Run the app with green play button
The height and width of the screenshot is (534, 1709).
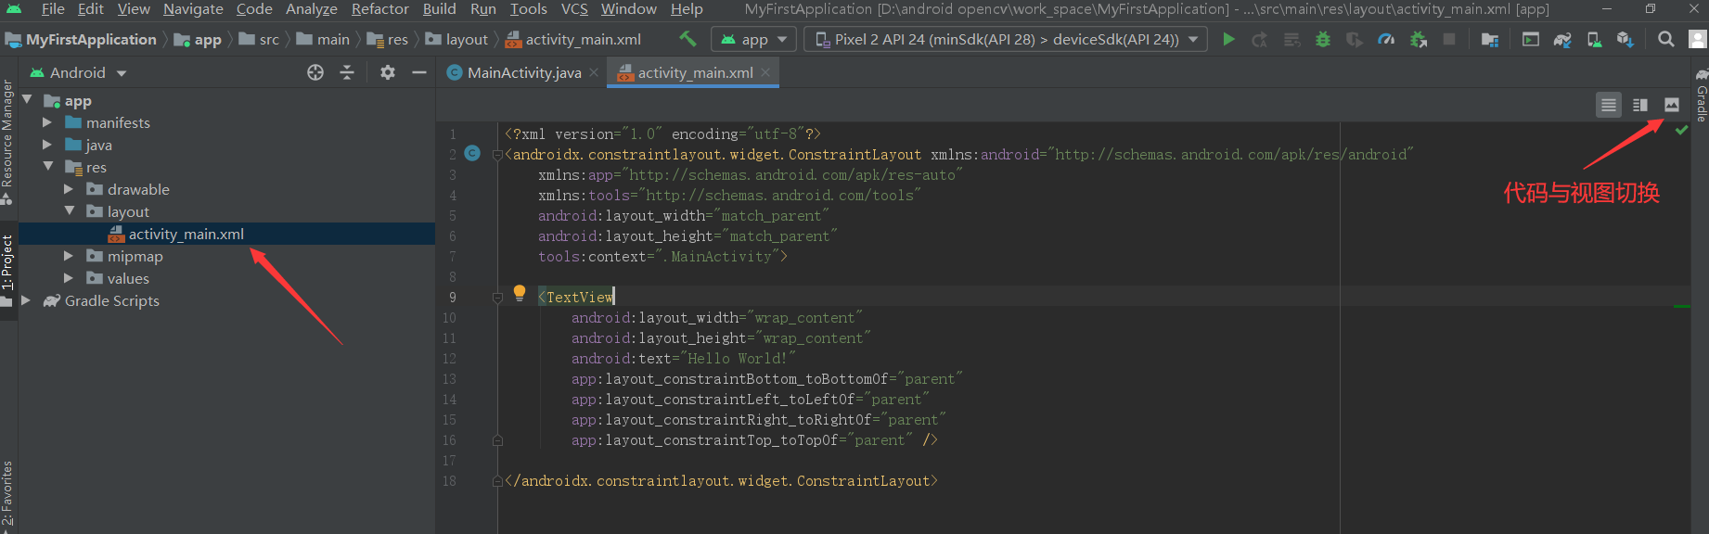(1228, 39)
